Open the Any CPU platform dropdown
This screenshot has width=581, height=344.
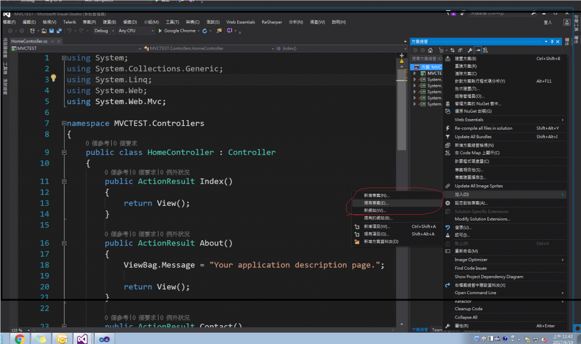pos(136,31)
